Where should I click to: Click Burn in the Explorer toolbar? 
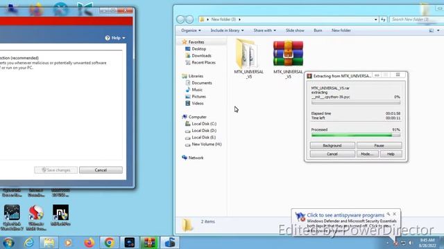coord(318,30)
